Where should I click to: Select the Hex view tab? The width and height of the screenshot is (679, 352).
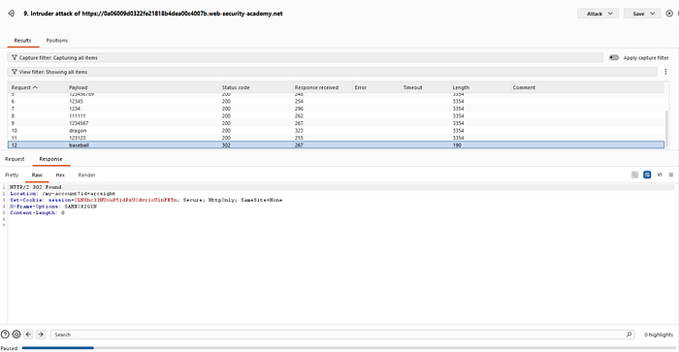pos(60,175)
